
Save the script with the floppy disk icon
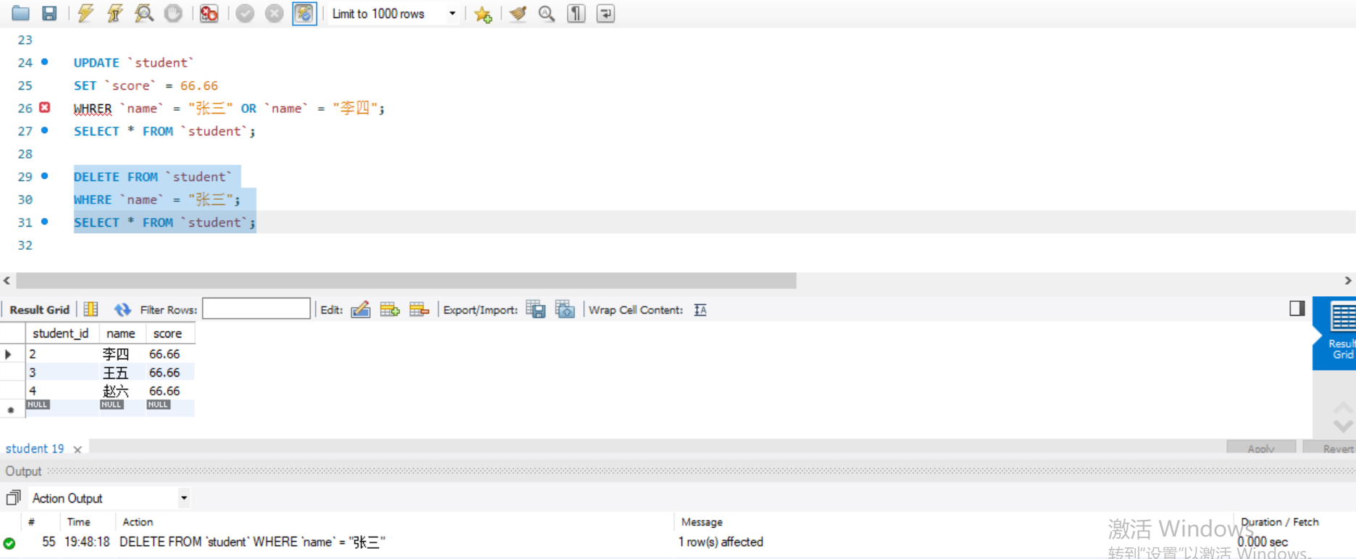coord(49,13)
